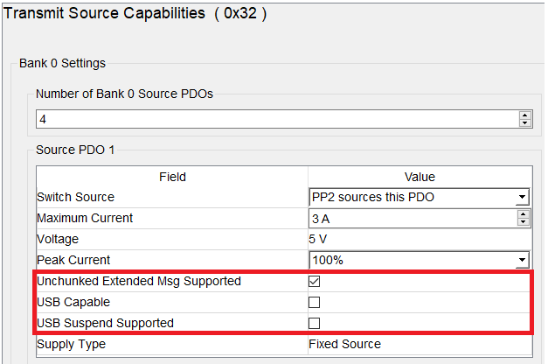Increment the Maximum Current value
This screenshot has height=364, width=548.
click(524, 214)
